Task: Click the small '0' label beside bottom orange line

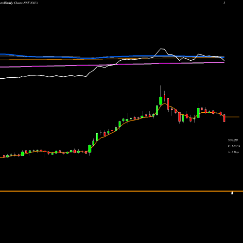Action: coord(232,193)
